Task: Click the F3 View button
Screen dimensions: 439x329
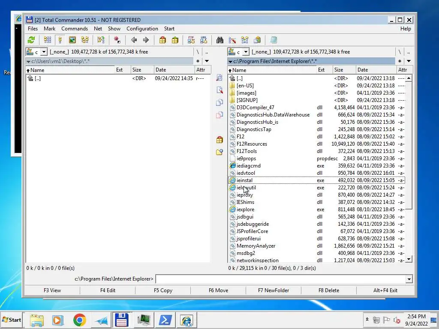Action: (x=52, y=290)
